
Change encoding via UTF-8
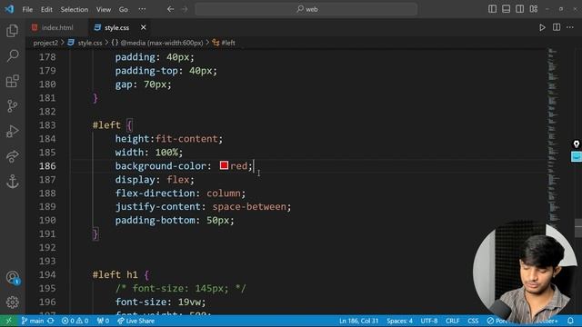coord(429,321)
